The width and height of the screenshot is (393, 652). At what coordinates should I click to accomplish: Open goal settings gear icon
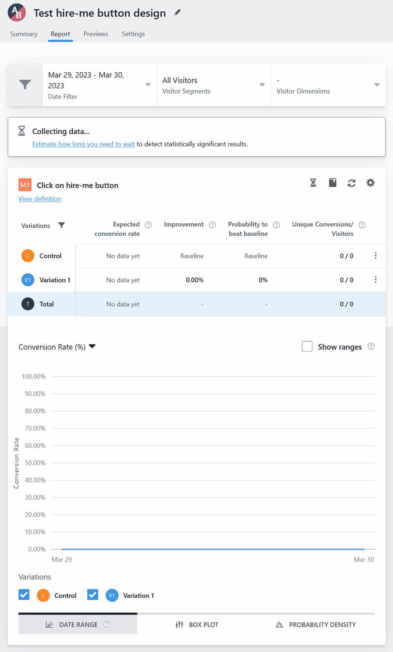tap(370, 183)
